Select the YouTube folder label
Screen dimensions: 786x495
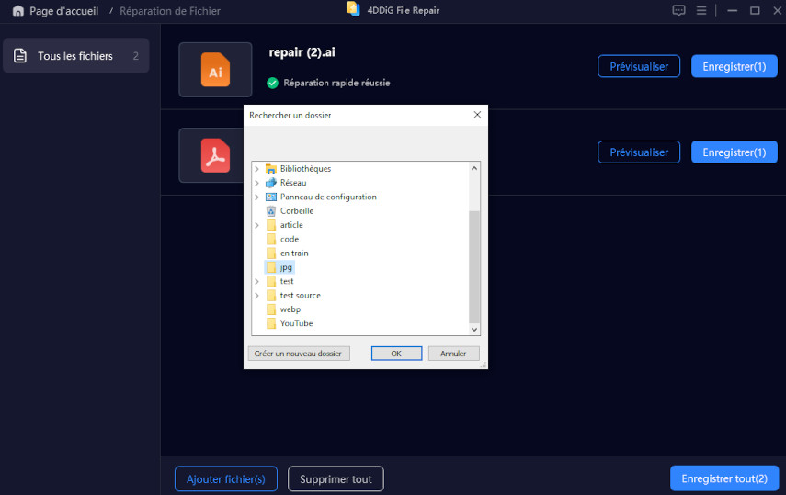click(x=296, y=323)
